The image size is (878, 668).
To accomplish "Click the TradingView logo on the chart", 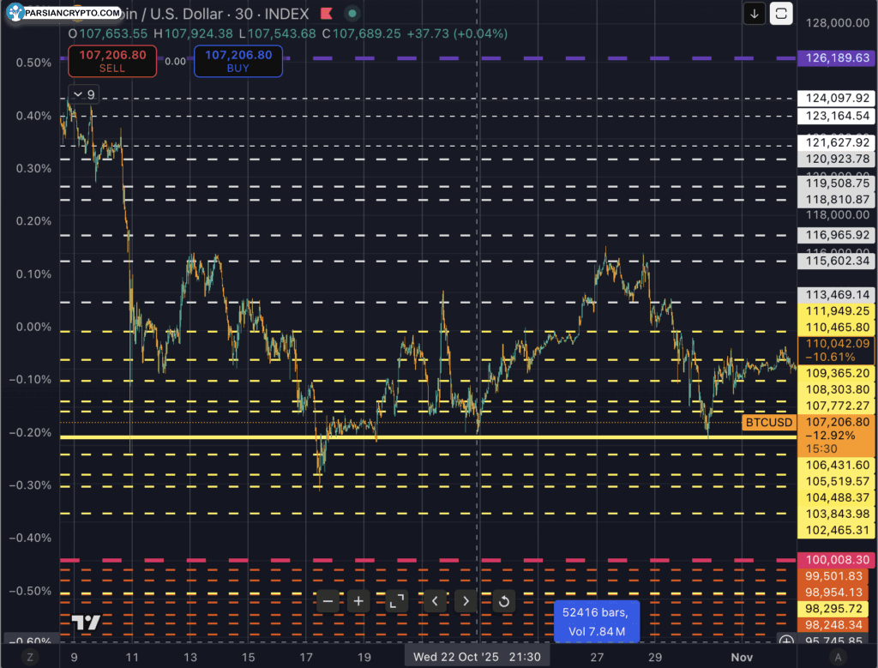I will (x=86, y=622).
